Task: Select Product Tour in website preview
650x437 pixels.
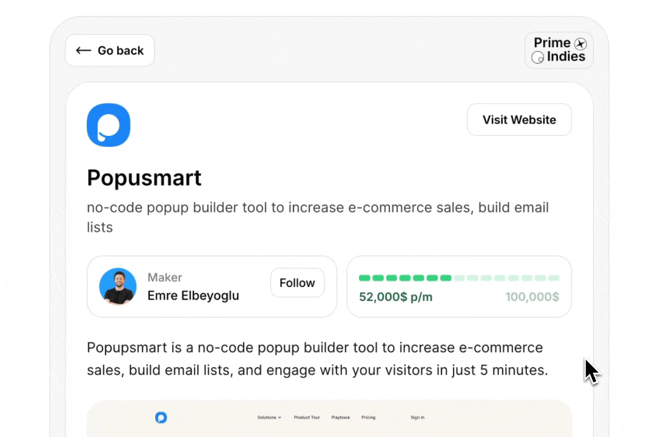Action: pyautogui.click(x=307, y=418)
